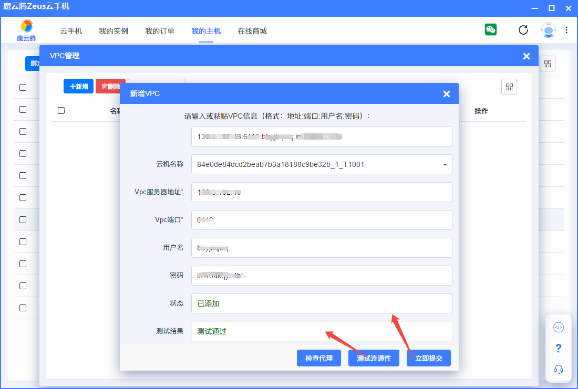Click the 检查代理 button

319,358
